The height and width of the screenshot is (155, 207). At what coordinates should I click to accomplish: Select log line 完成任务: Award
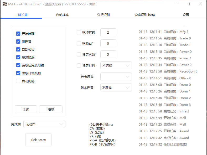point(164,138)
